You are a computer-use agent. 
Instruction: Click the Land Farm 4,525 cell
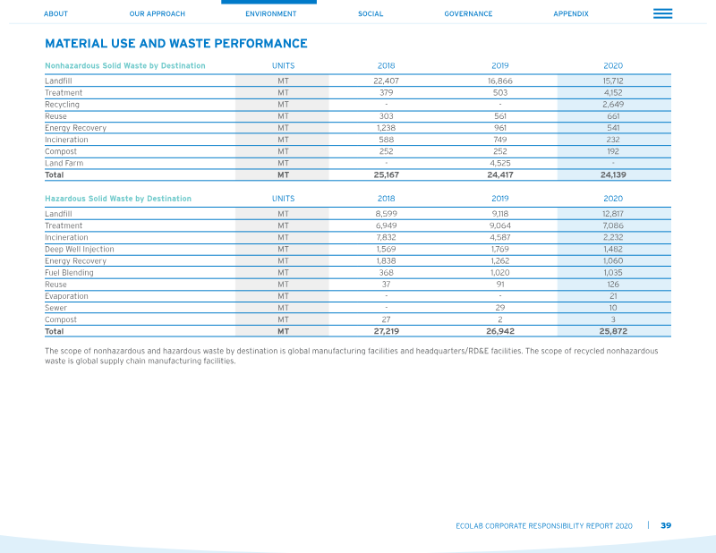pos(500,163)
